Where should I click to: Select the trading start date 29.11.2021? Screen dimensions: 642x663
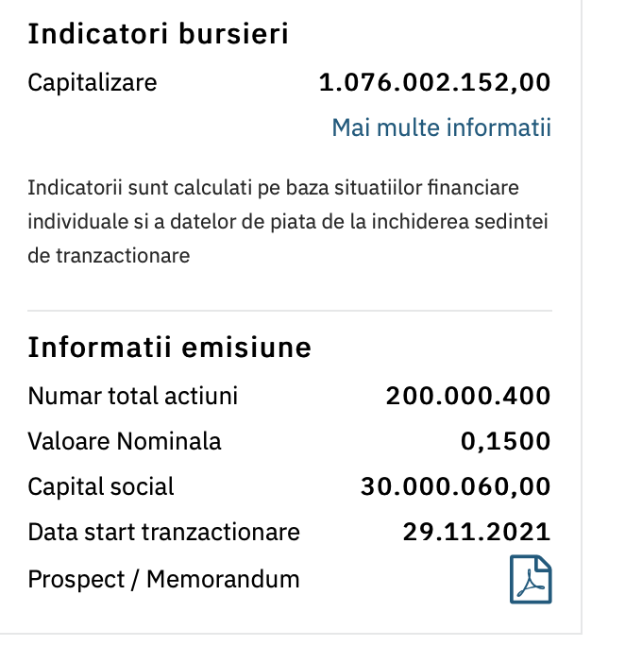coord(477,532)
